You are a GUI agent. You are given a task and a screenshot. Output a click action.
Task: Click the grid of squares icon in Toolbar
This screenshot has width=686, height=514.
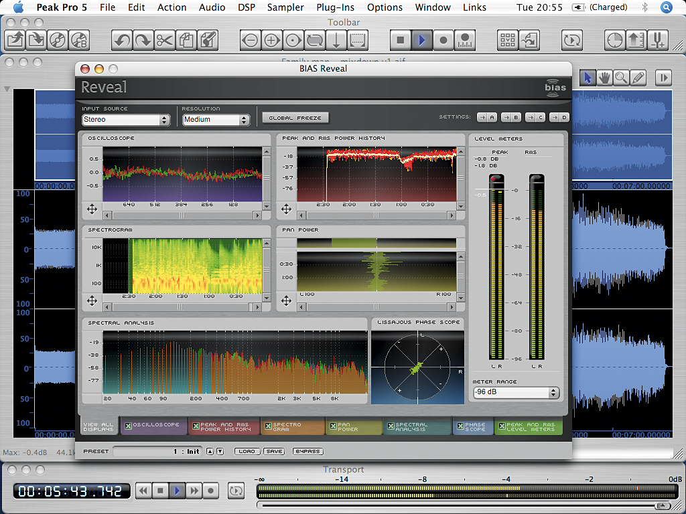click(x=508, y=41)
